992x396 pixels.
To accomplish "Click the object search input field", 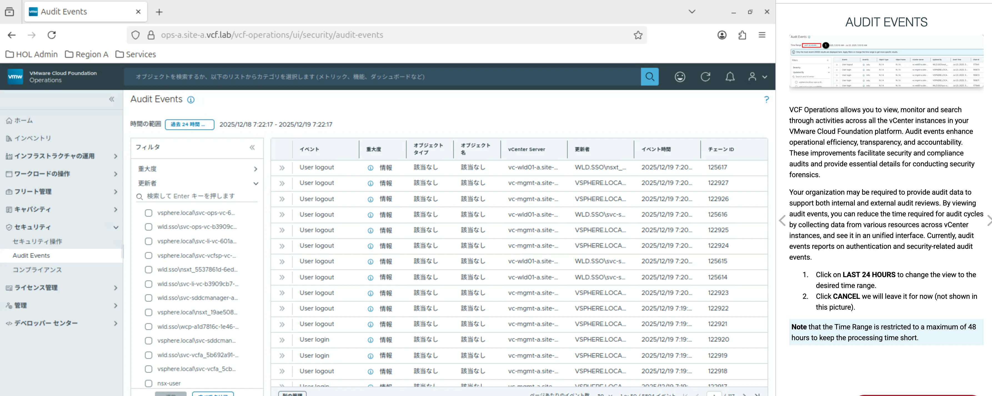I will point(382,77).
